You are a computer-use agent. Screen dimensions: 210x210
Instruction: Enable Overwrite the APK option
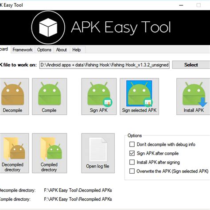132,171
